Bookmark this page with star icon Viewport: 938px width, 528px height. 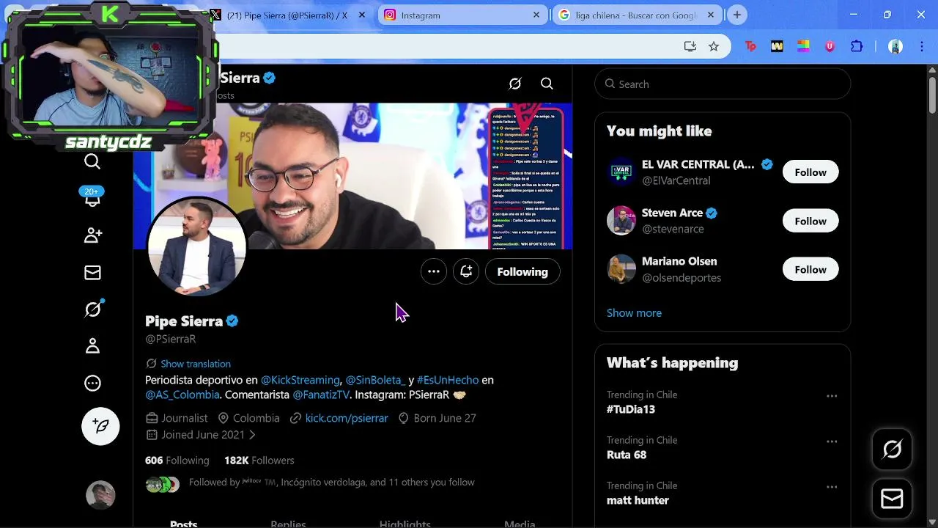[714, 46]
